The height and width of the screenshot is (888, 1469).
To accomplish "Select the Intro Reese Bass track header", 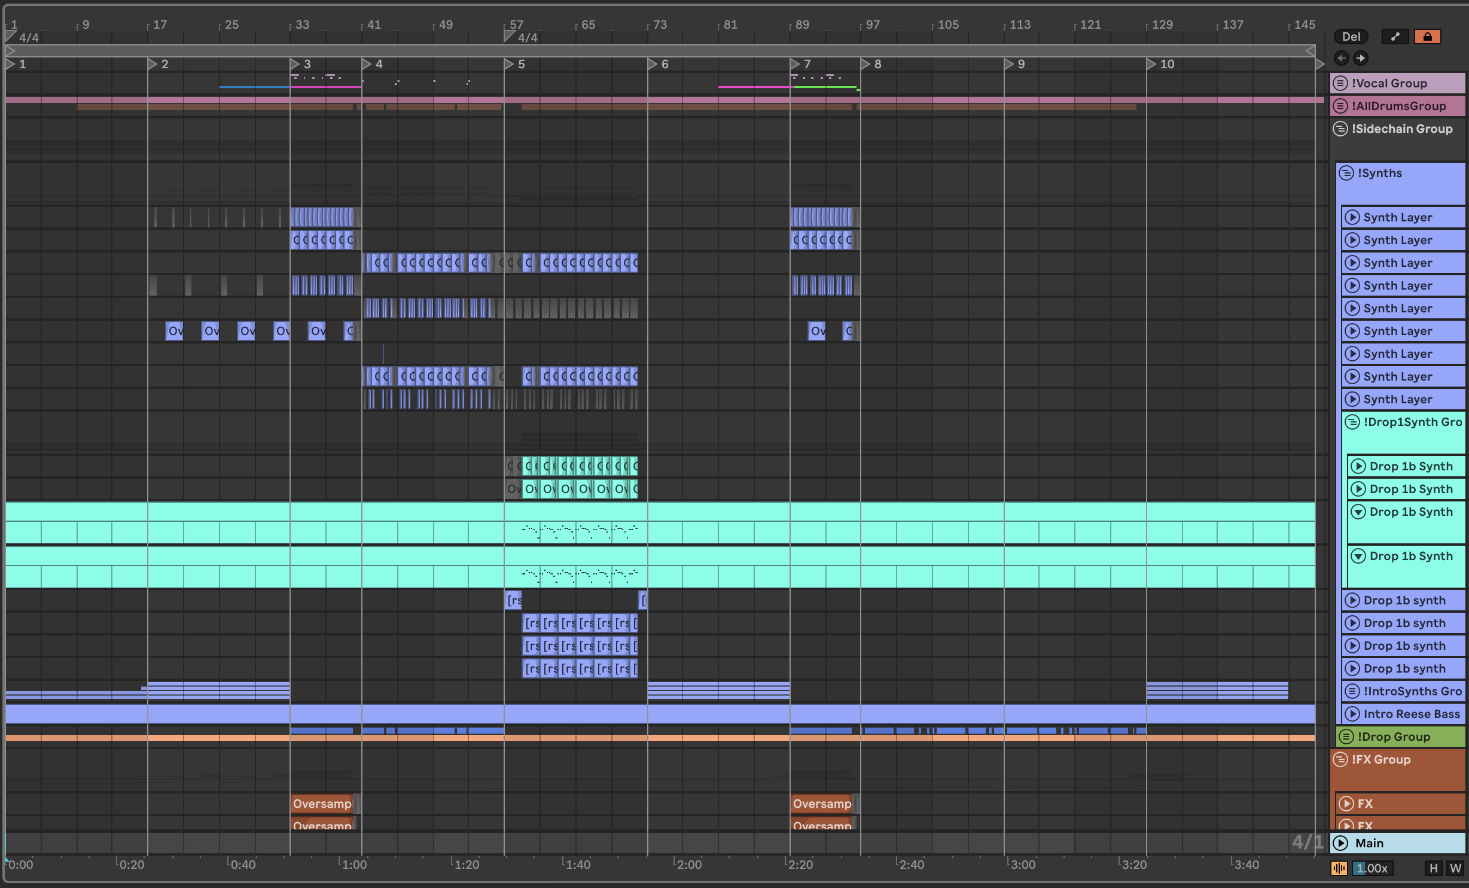I will pos(1412,714).
